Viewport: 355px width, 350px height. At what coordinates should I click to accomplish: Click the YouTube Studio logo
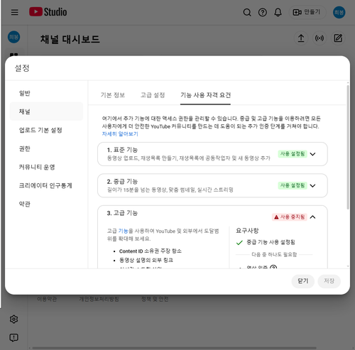coord(48,12)
